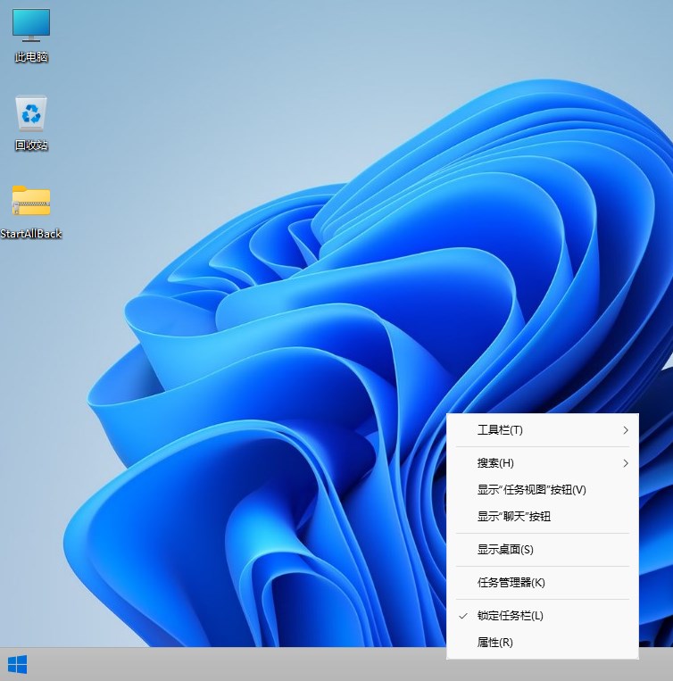Viewport: 673px width, 681px height.
Task: Expand the arrow beside 工具栏(T)
Action: (625, 430)
